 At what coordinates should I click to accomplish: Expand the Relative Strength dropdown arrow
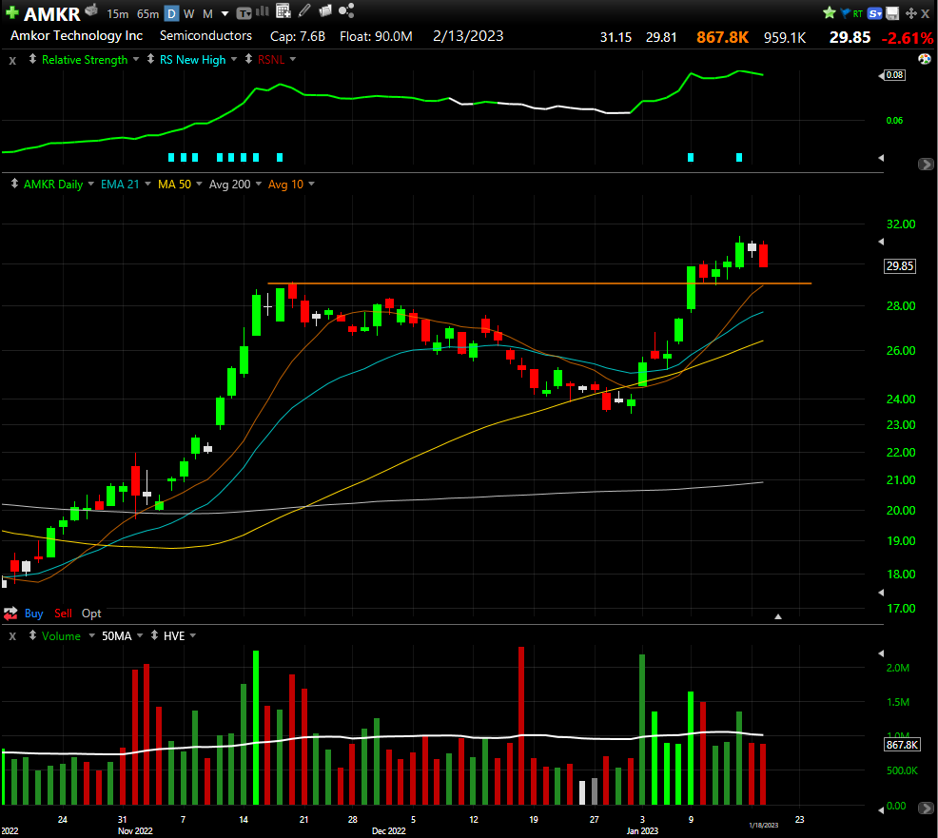[x=136, y=59]
